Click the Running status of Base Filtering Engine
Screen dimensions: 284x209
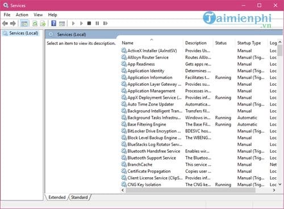pos(223,124)
